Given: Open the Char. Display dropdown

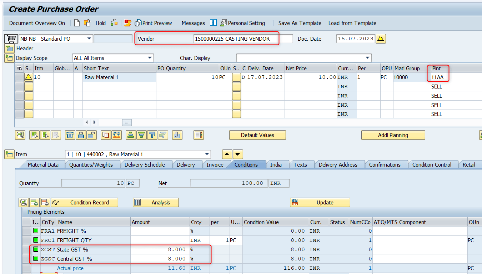Looking at the screenshot, I should click(368, 58).
